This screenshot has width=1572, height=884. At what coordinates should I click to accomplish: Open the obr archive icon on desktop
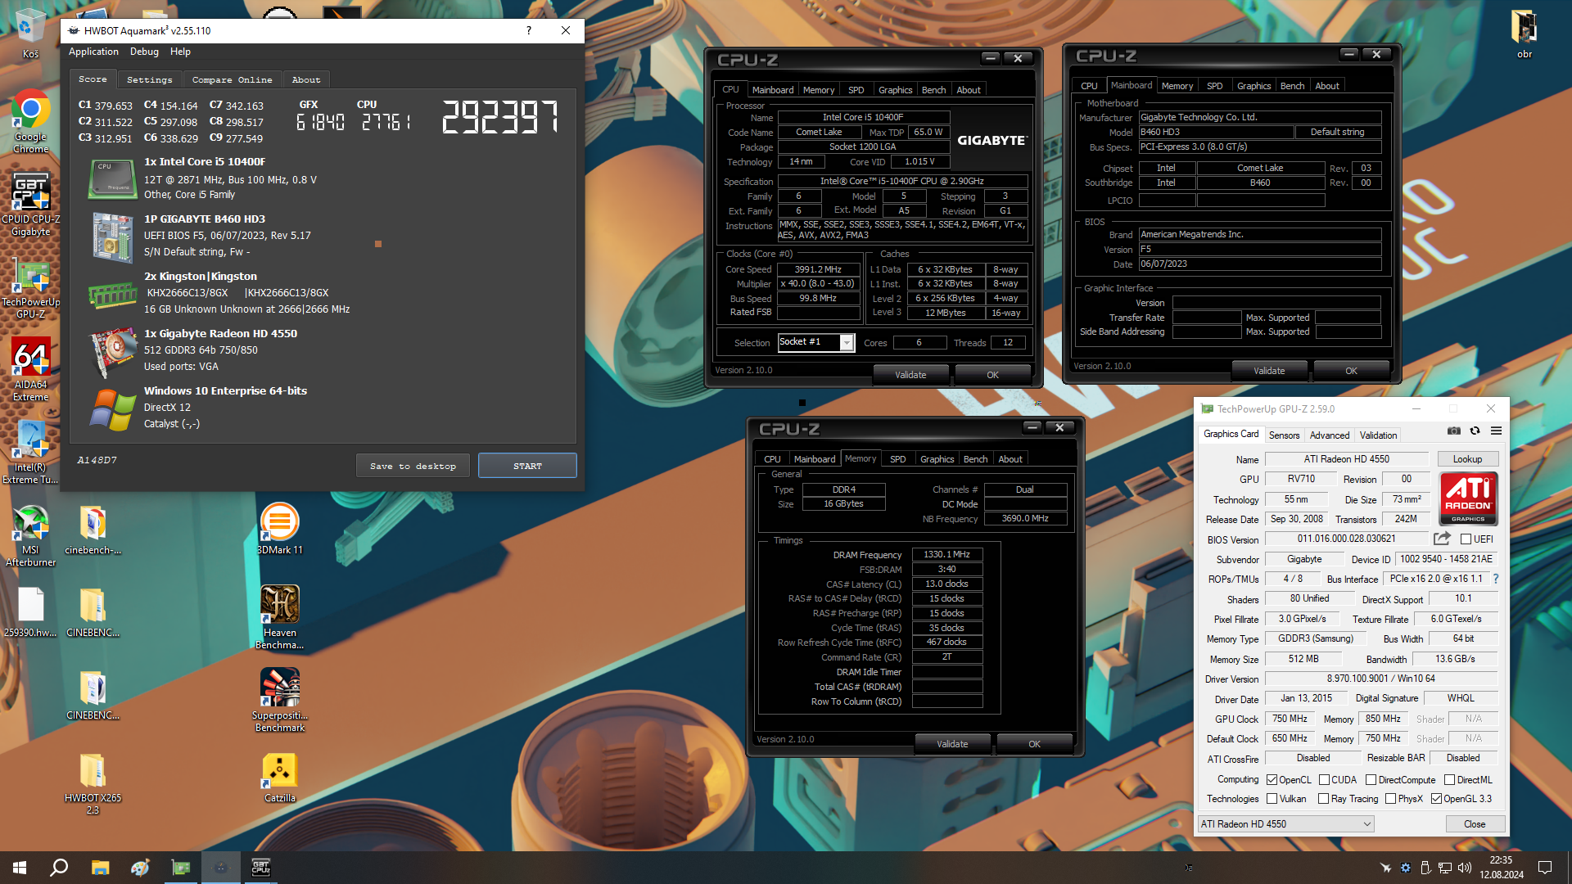[x=1524, y=34]
